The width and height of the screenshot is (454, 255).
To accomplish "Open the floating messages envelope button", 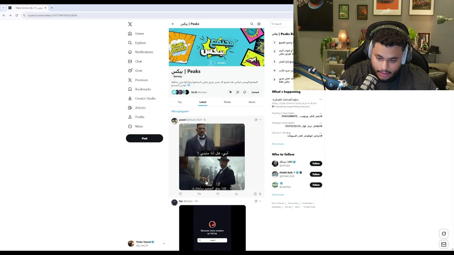I will [444, 244].
